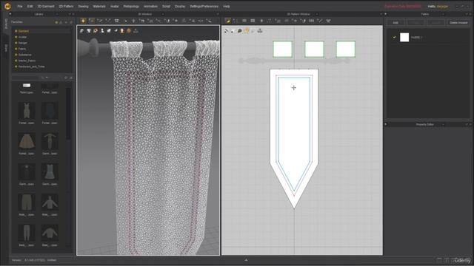Viewport: 474px width, 266px height.
Task: Click the orange avatar head icon in 3D viewport
Action: [x=122, y=31]
